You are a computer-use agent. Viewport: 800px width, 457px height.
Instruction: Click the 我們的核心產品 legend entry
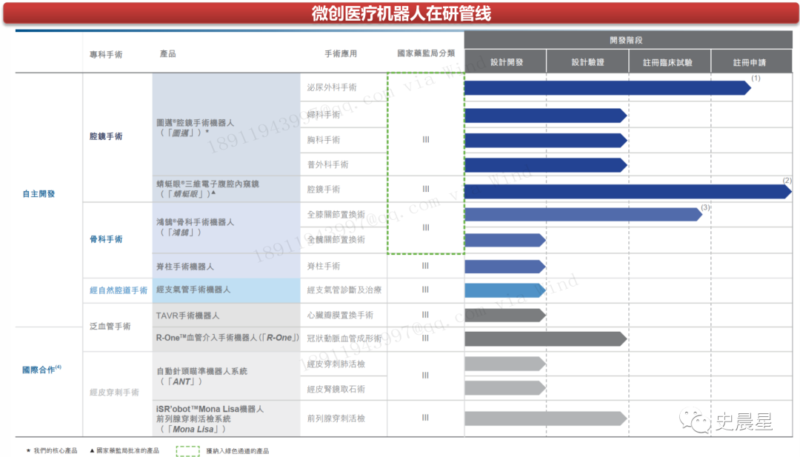point(52,451)
